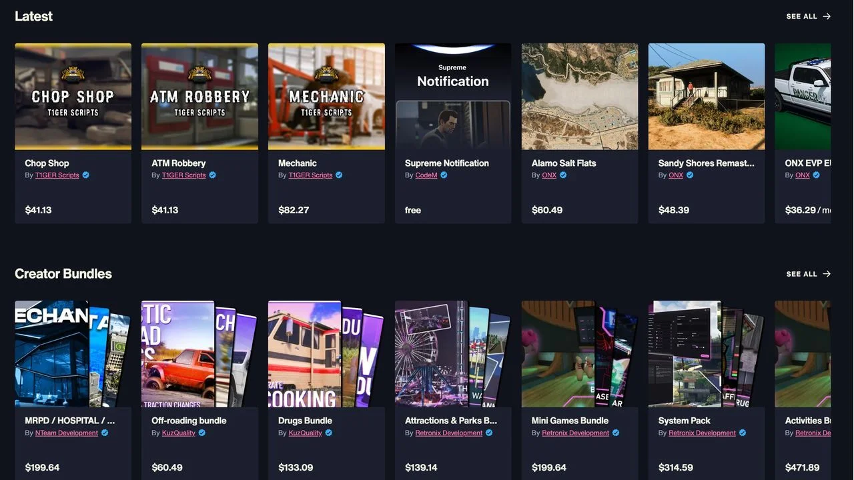The image size is (854, 480).
Task: Open the MRPD / HOSPITAL bundle title
Action: tap(70, 421)
